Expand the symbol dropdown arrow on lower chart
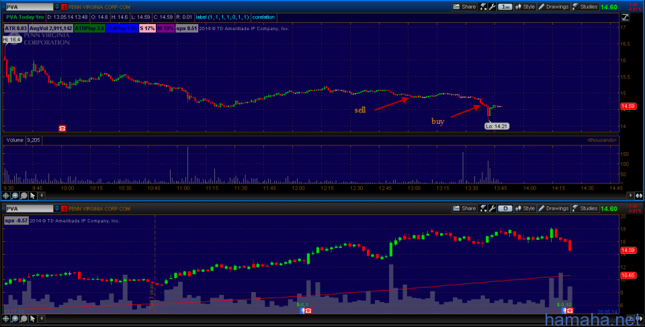 [57, 209]
